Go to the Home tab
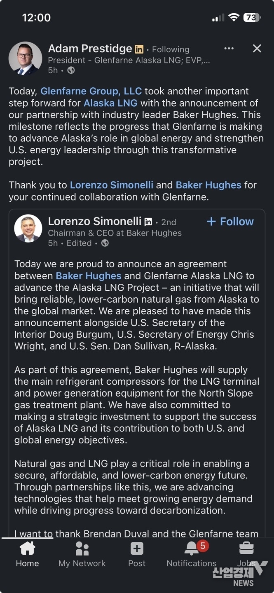The height and width of the screenshot is (593, 274). tap(27, 554)
